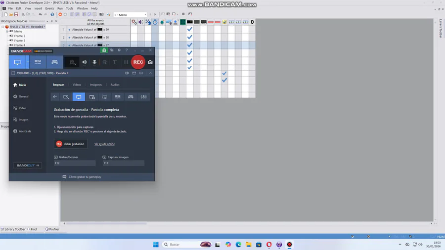Click the Grabar/Detener hotkey field showing F12

click(75, 163)
